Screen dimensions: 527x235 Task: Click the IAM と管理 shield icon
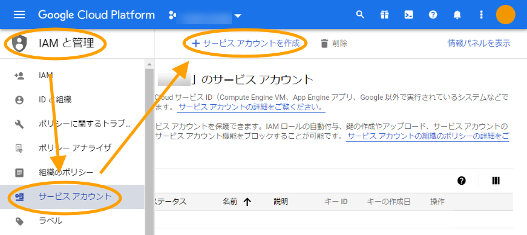pos(19,44)
